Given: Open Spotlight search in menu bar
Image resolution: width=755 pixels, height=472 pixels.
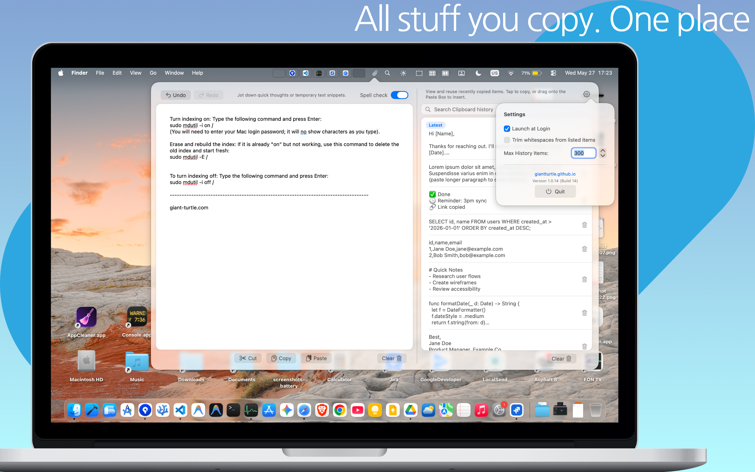Looking at the screenshot, I should [387, 73].
